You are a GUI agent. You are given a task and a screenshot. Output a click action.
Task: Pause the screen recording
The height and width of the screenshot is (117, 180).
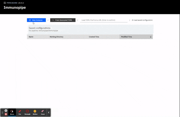point(6,111)
